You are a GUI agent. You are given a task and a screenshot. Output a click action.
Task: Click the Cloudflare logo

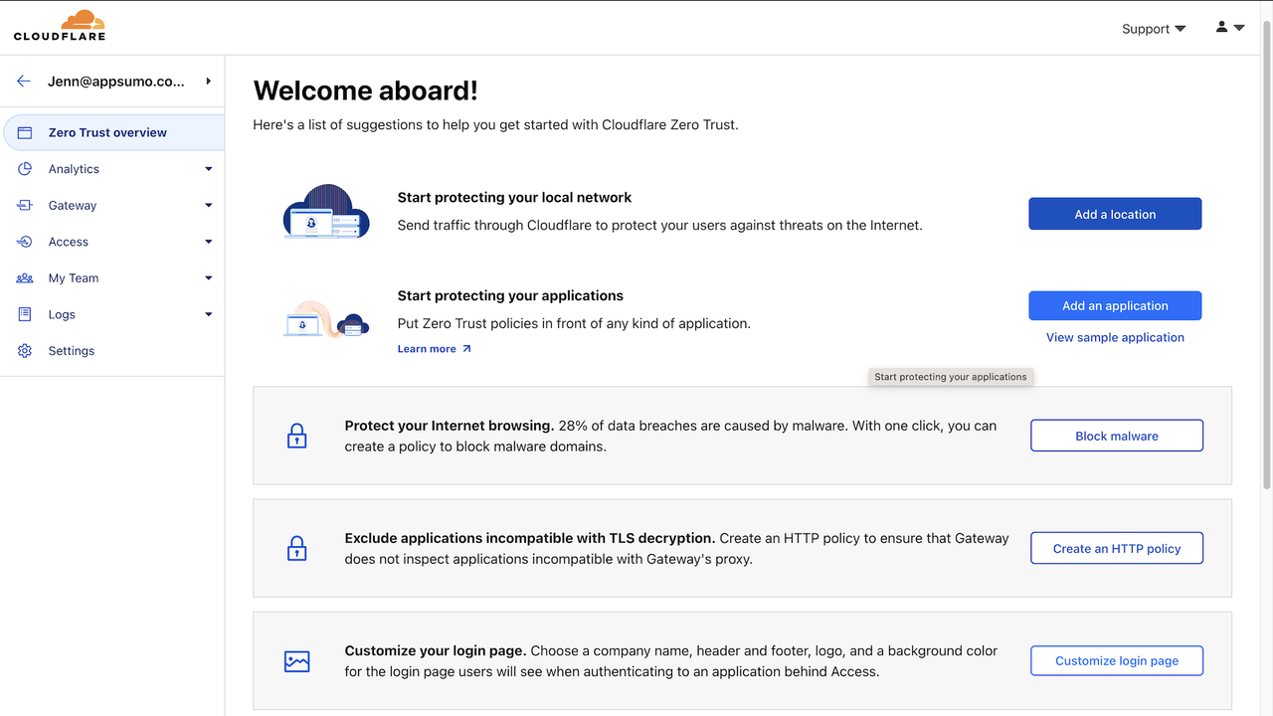(x=60, y=26)
